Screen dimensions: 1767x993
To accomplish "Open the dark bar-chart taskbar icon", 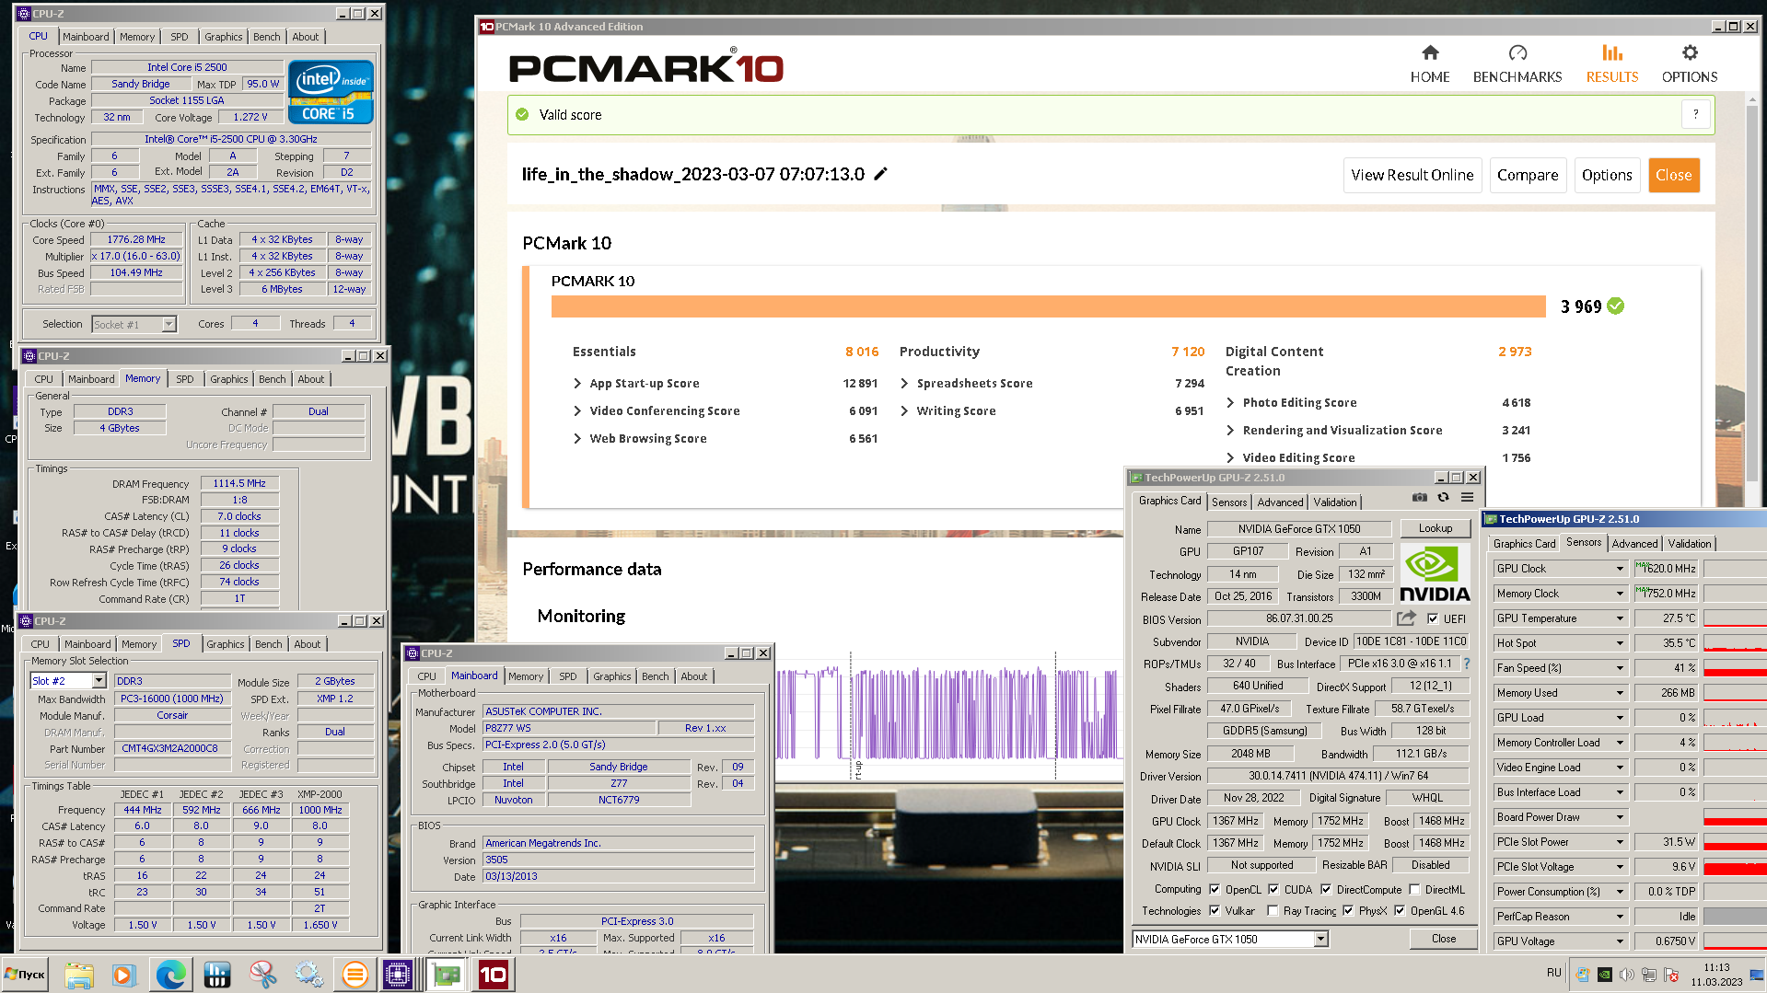I will point(217,975).
